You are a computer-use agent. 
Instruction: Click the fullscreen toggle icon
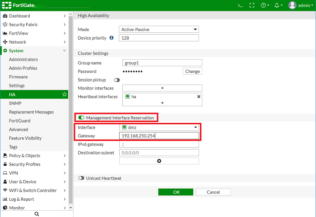pos(252,5)
